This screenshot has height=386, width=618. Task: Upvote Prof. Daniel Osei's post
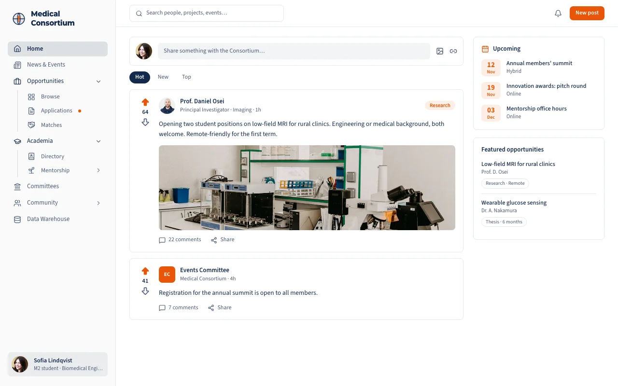145,102
